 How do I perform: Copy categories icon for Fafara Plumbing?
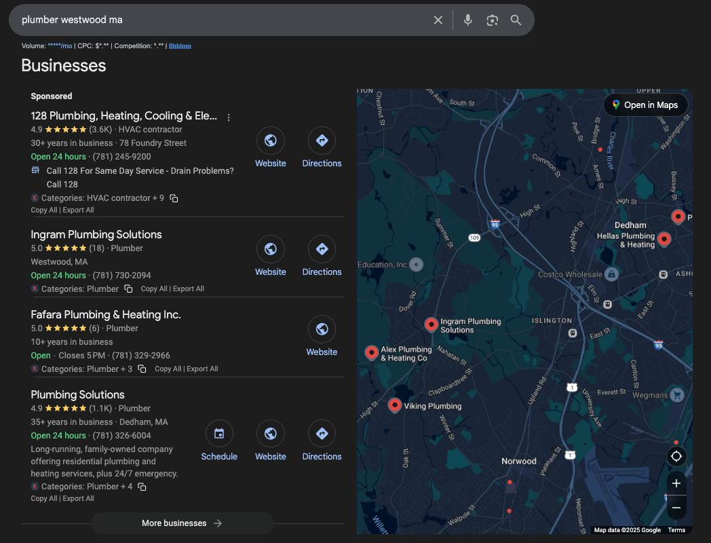142,369
